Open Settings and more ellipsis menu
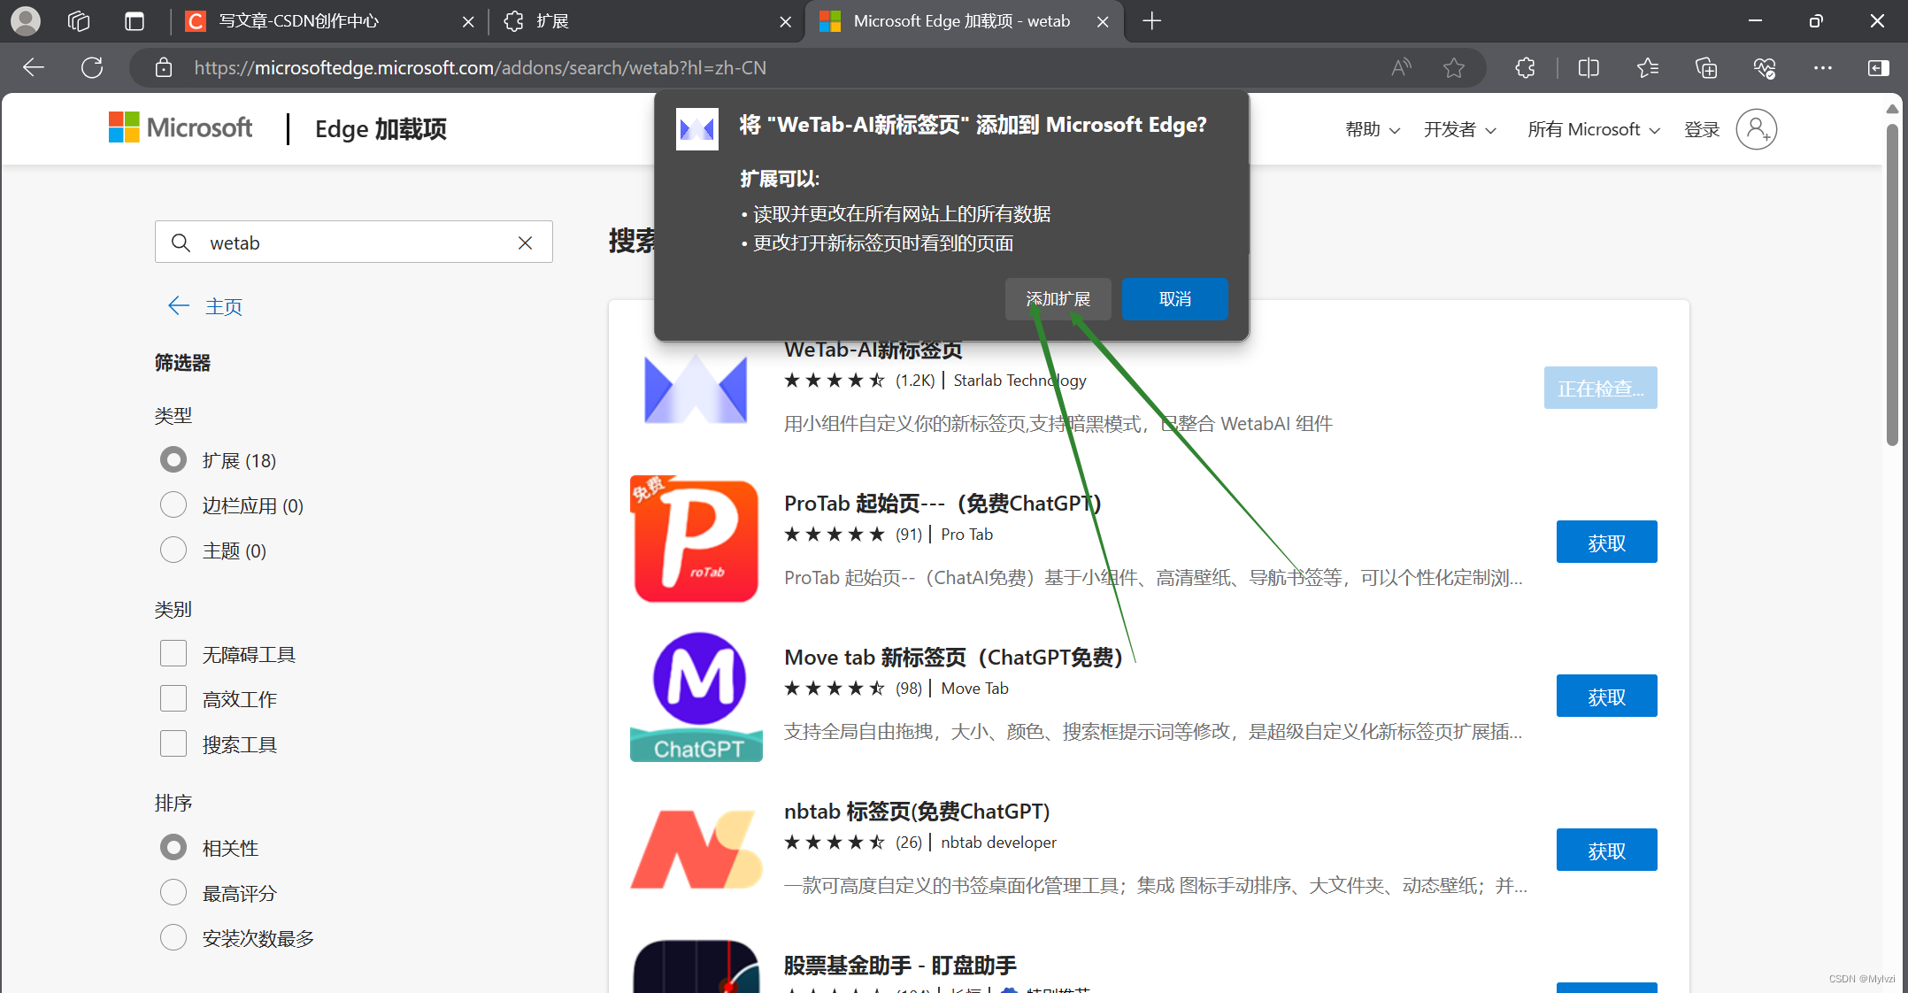 (x=1822, y=67)
